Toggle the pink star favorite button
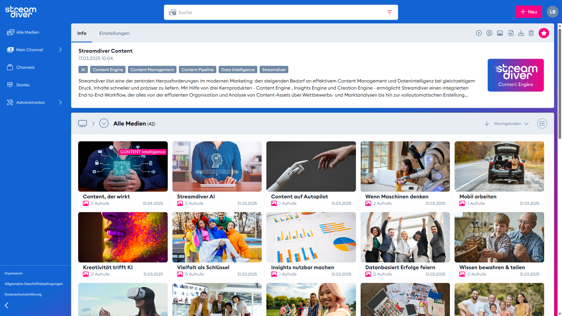 pyautogui.click(x=544, y=33)
